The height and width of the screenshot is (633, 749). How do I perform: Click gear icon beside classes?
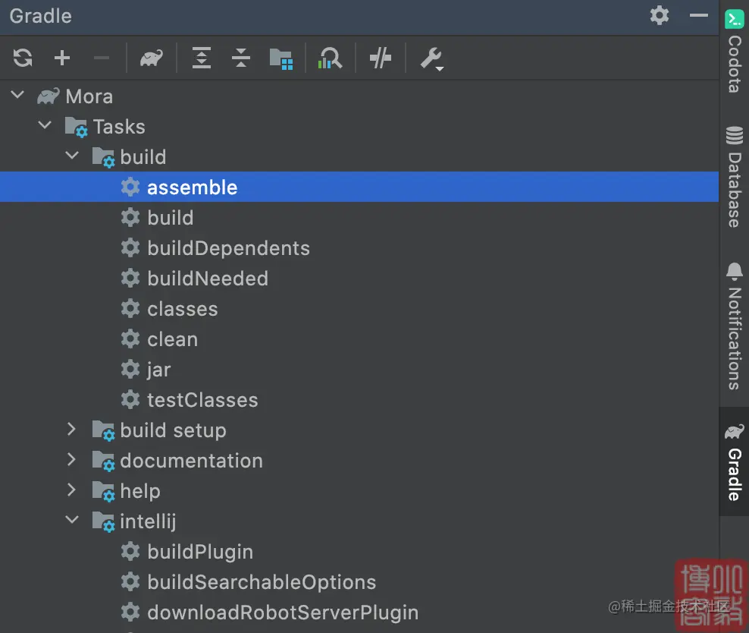[130, 308]
